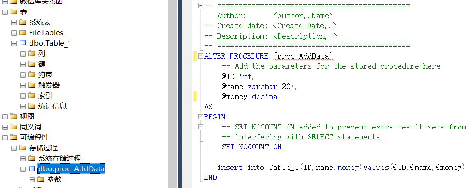Click the 'Create date:' comment line
The width and height of the screenshot is (470, 188).
click(270, 25)
